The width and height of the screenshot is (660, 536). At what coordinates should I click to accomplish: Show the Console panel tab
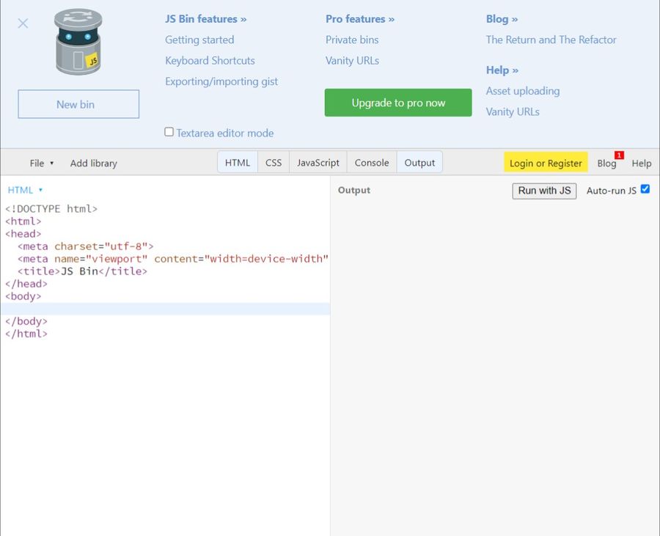click(x=372, y=163)
